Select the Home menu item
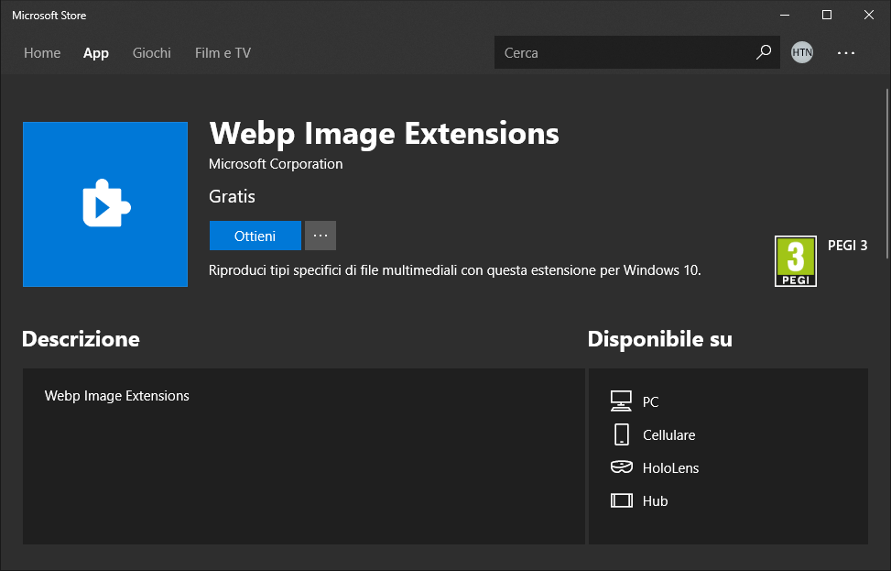The image size is (891, 571). [42, 53]
